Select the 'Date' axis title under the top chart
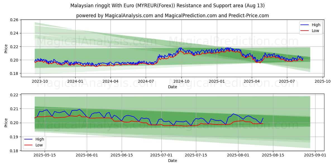The height and width of the screenshot is (167, 335). (173, 87)
